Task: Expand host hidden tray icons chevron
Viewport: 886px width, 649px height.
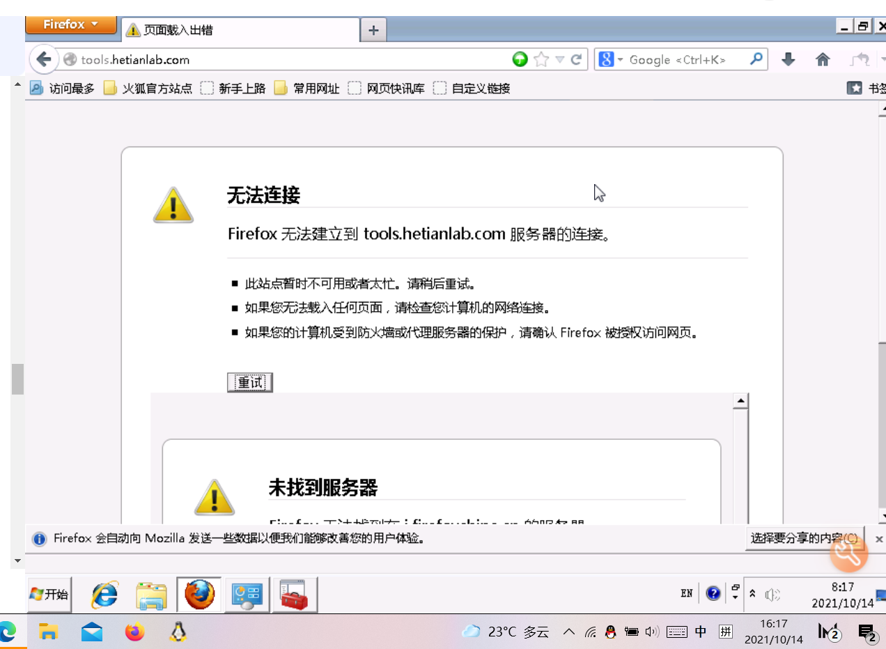Action: pyautogui.click(x=569, y=632)
